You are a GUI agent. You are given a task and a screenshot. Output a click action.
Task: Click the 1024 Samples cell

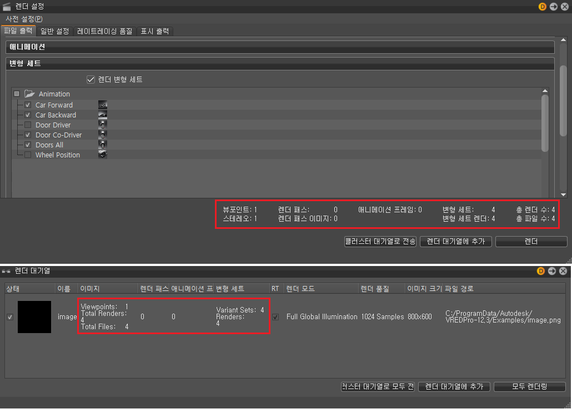(383, 317)
